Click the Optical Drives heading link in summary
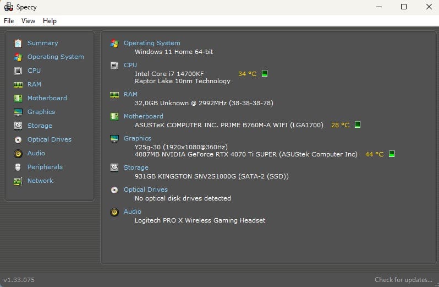 point(146,189)
